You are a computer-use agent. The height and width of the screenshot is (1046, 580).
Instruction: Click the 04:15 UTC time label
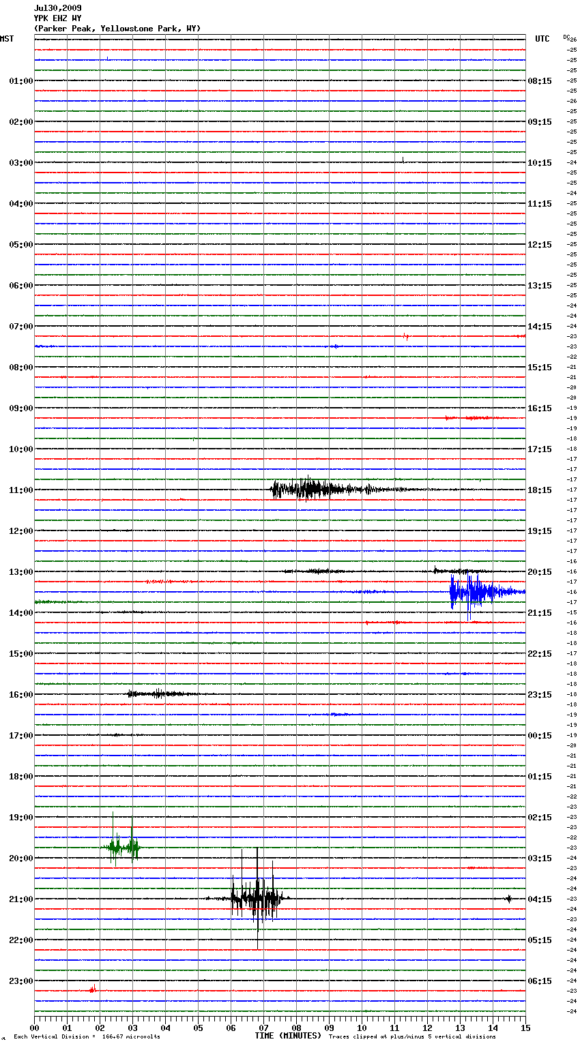pos(540,899)
